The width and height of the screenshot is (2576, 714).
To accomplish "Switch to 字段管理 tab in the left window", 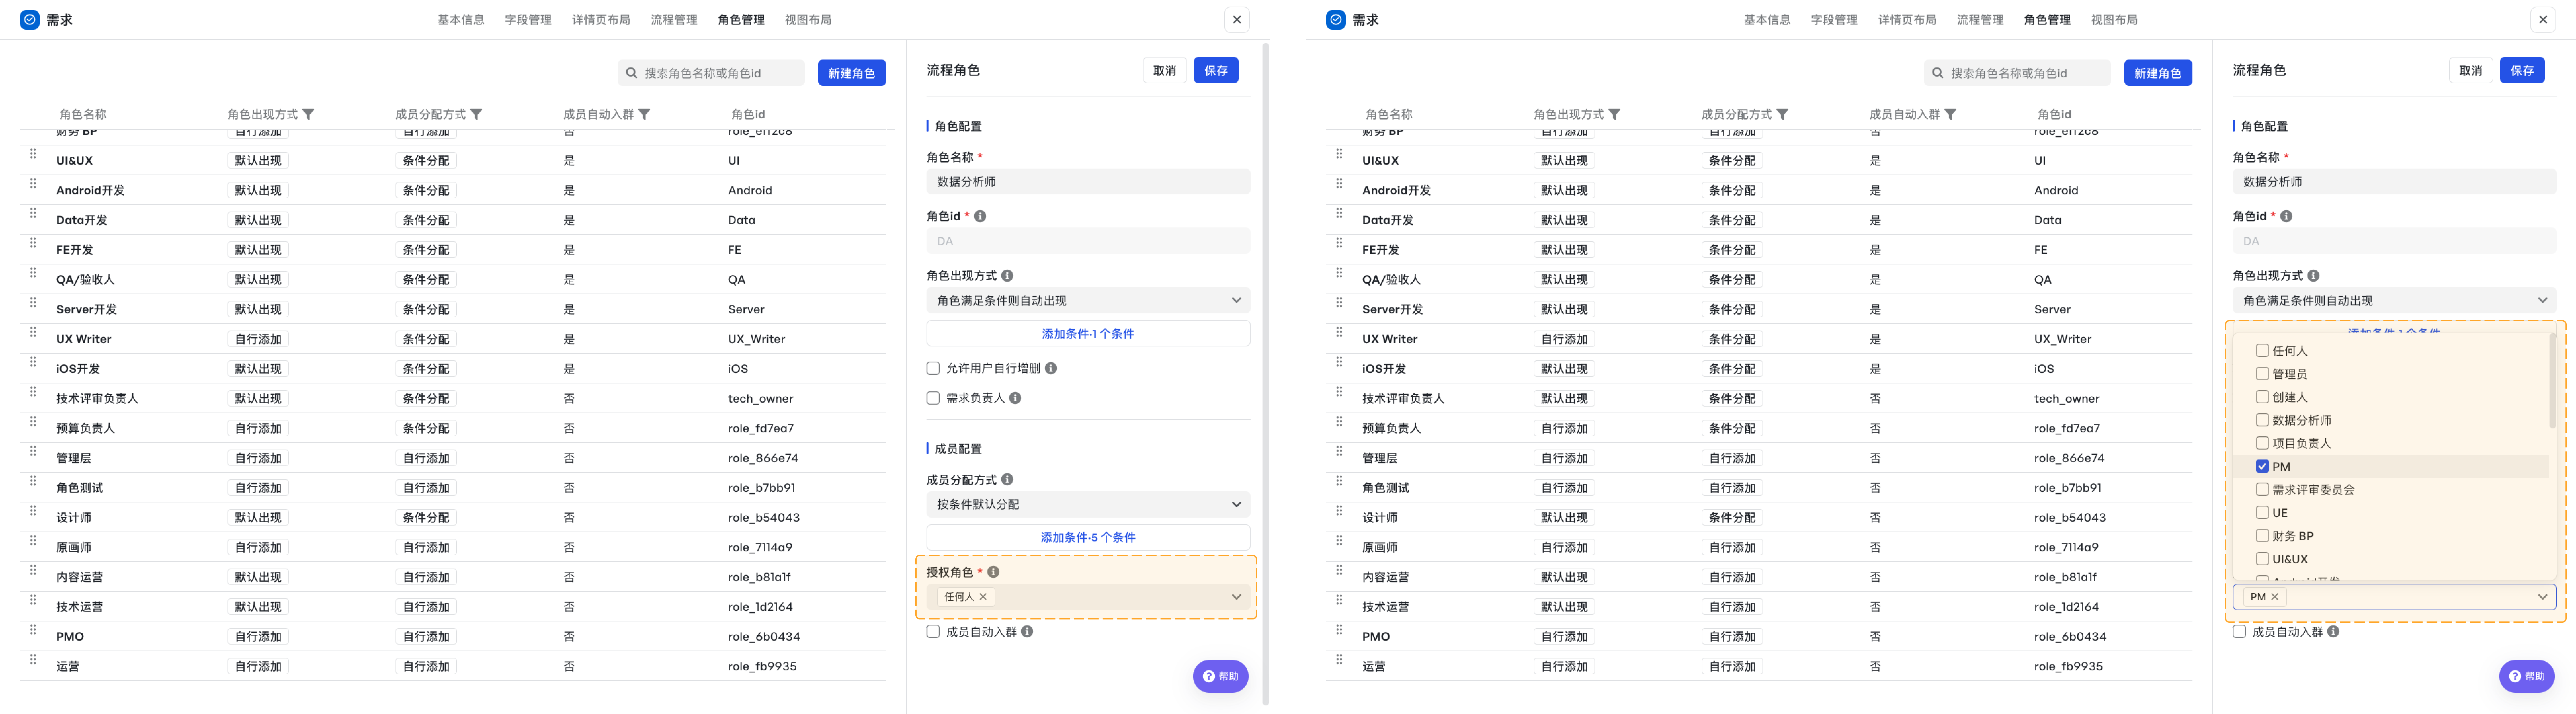I will click(x=528, y=20).
